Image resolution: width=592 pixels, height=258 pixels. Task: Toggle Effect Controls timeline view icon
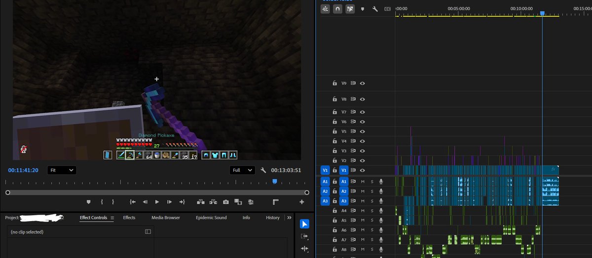click(x=148, y=231)
